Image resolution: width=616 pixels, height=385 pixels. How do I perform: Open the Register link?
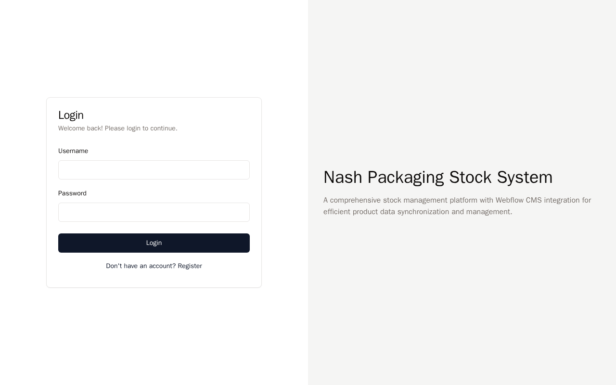[x=190, y=266]
